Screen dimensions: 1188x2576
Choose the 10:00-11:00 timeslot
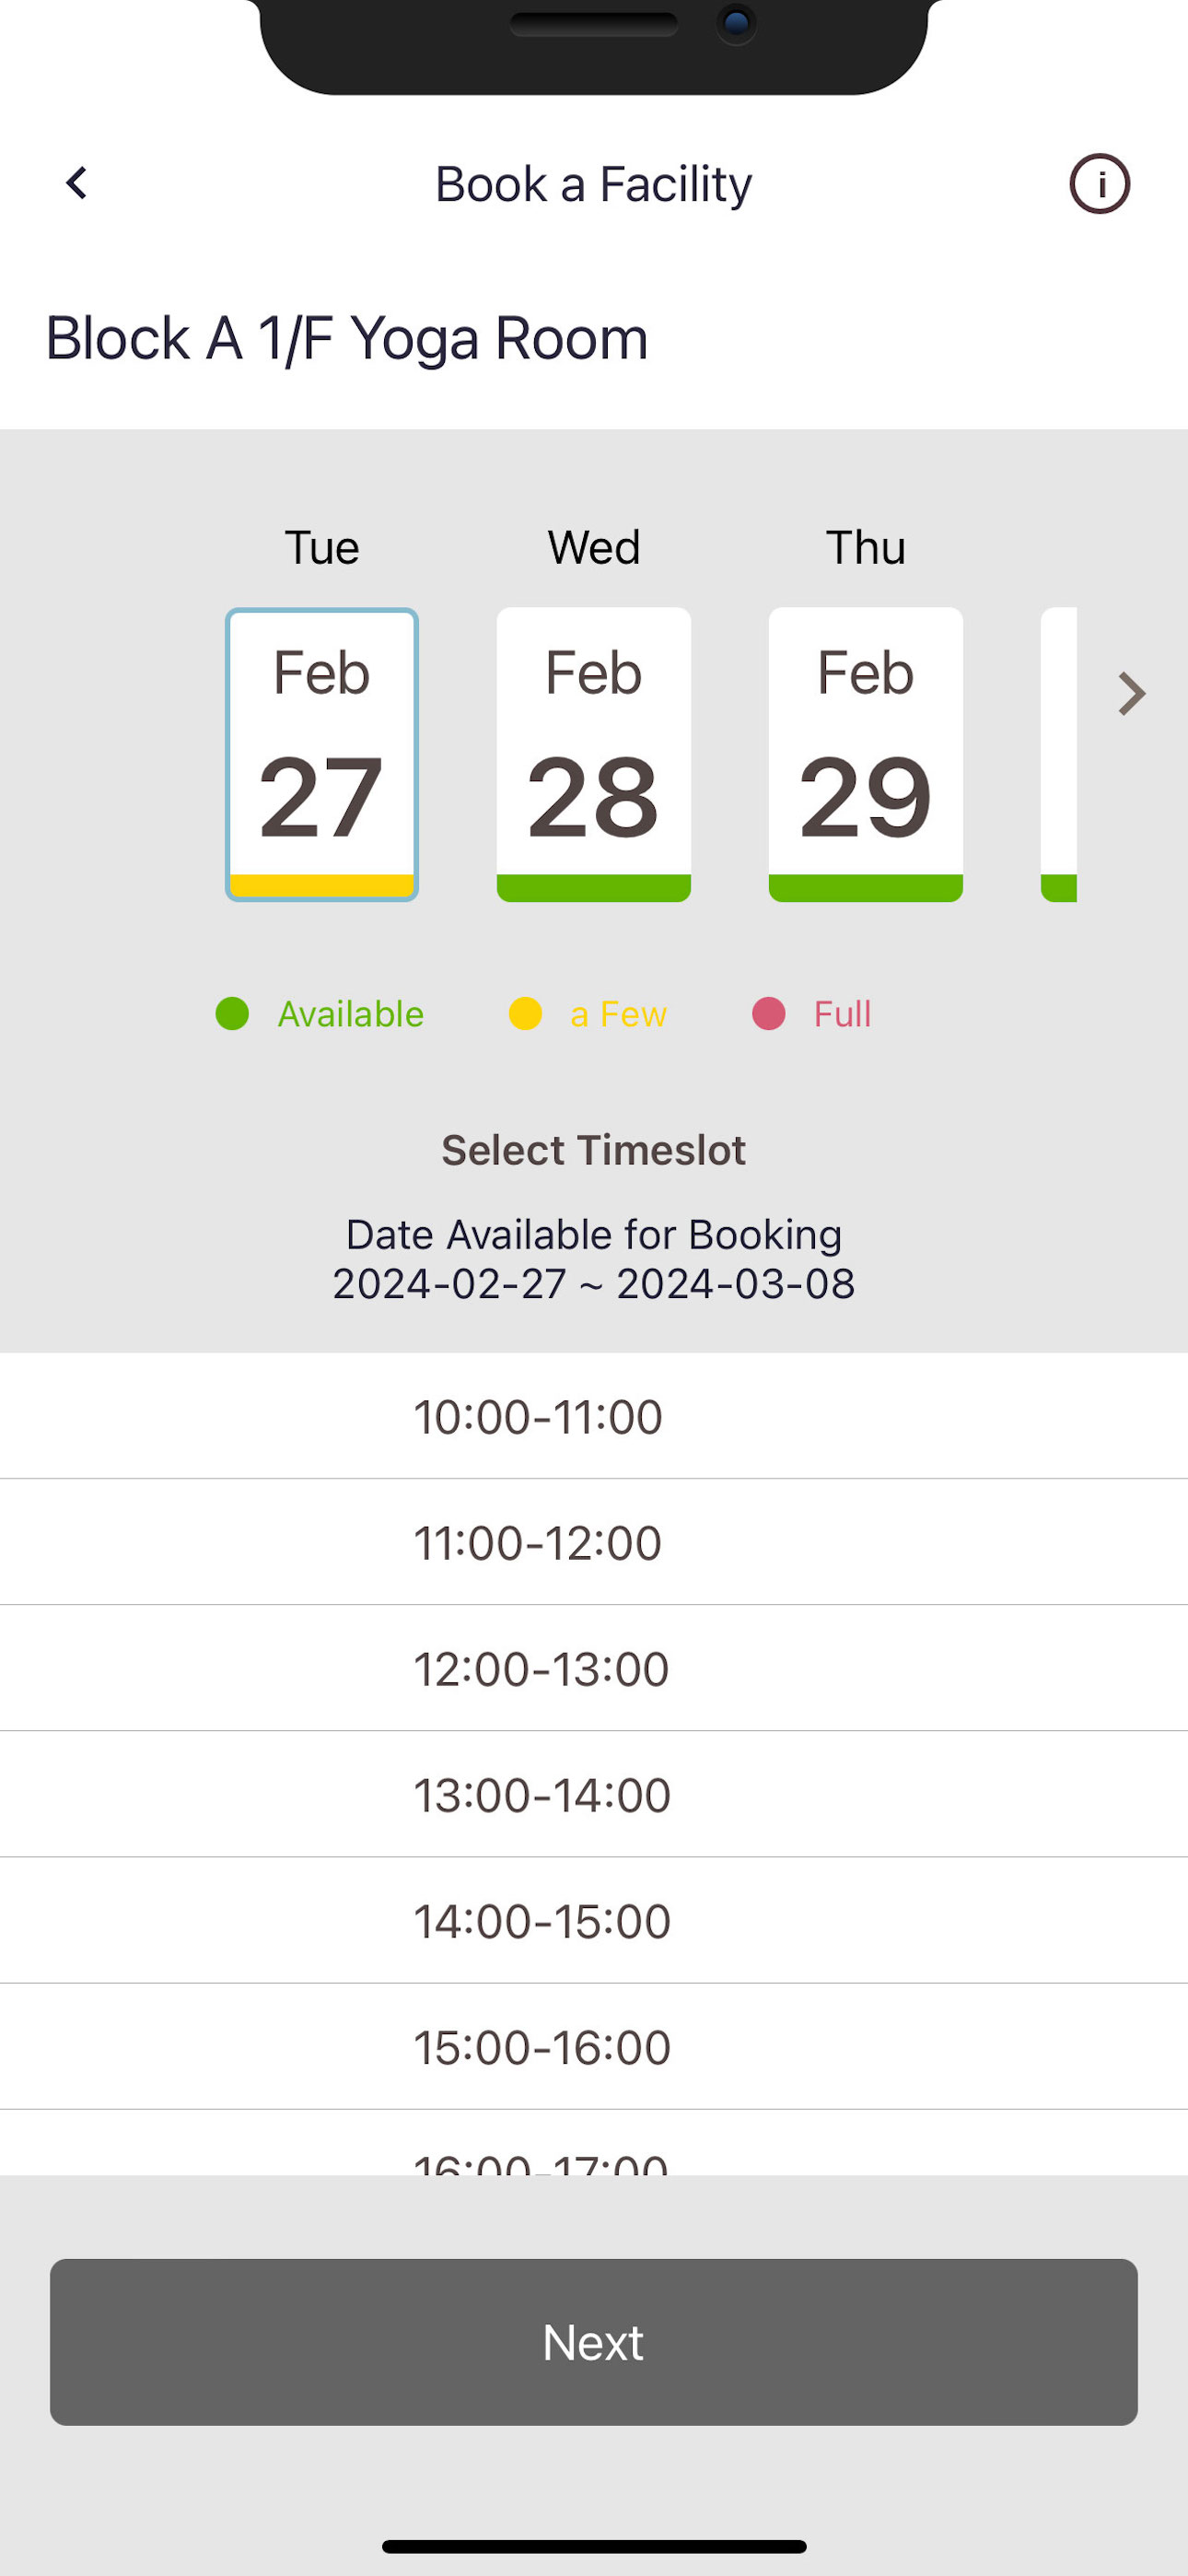[x=594, y=1416]
